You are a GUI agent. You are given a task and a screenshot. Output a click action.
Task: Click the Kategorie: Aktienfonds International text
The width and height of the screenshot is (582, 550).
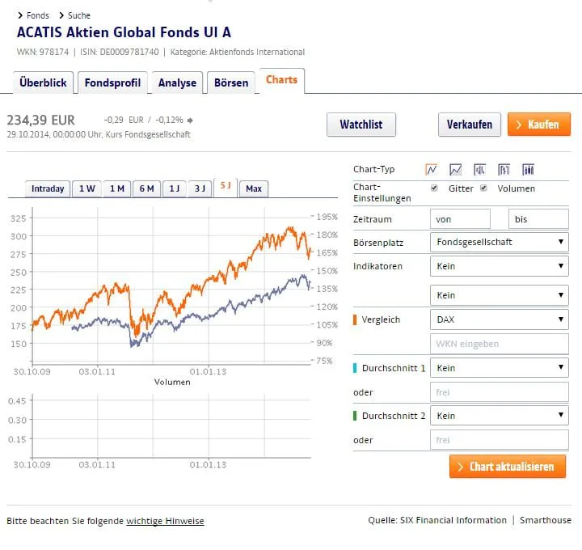[x=238, y=52]
